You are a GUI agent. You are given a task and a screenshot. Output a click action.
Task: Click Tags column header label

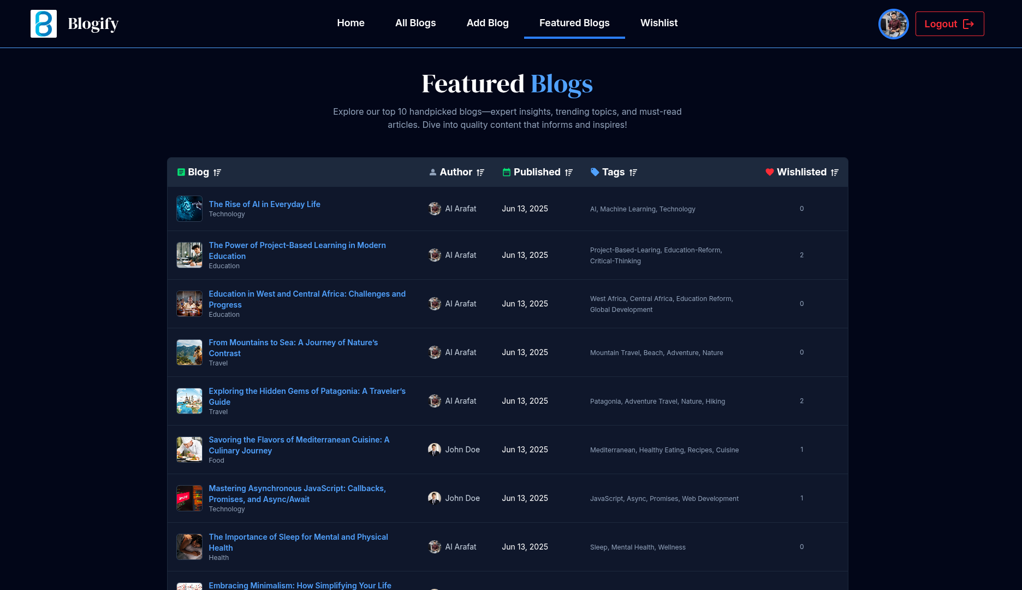click(x=613, y=172)
